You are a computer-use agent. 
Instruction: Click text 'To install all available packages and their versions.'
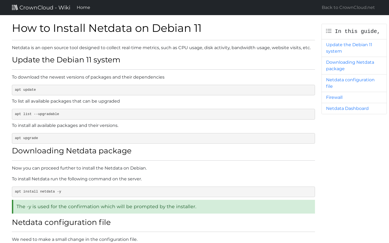[65, 126]
